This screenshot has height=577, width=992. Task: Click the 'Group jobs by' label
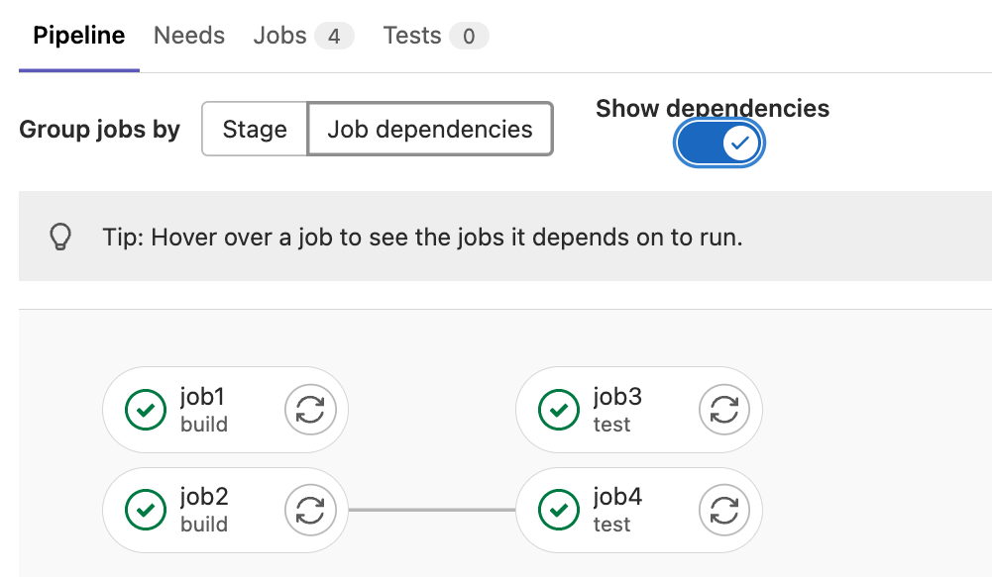click(x=99, y=129)
